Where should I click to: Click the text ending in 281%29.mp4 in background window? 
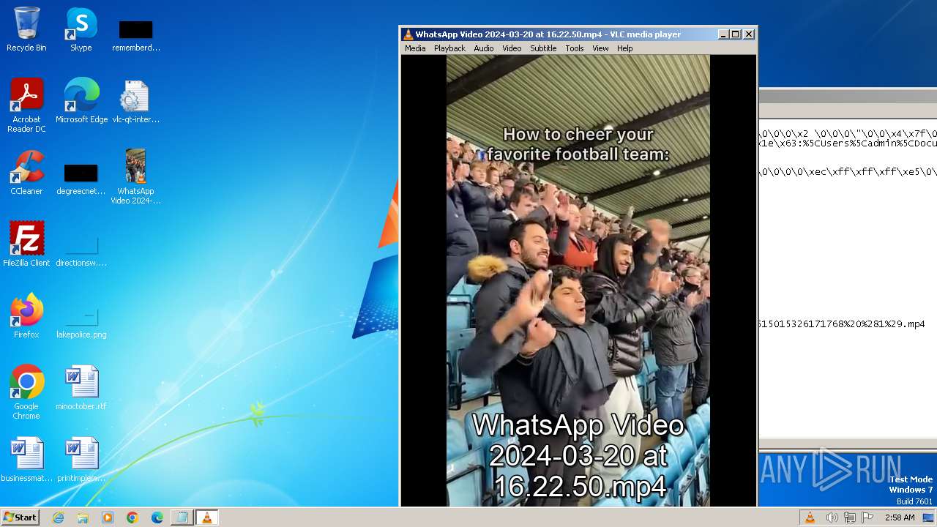pos(842,324)
